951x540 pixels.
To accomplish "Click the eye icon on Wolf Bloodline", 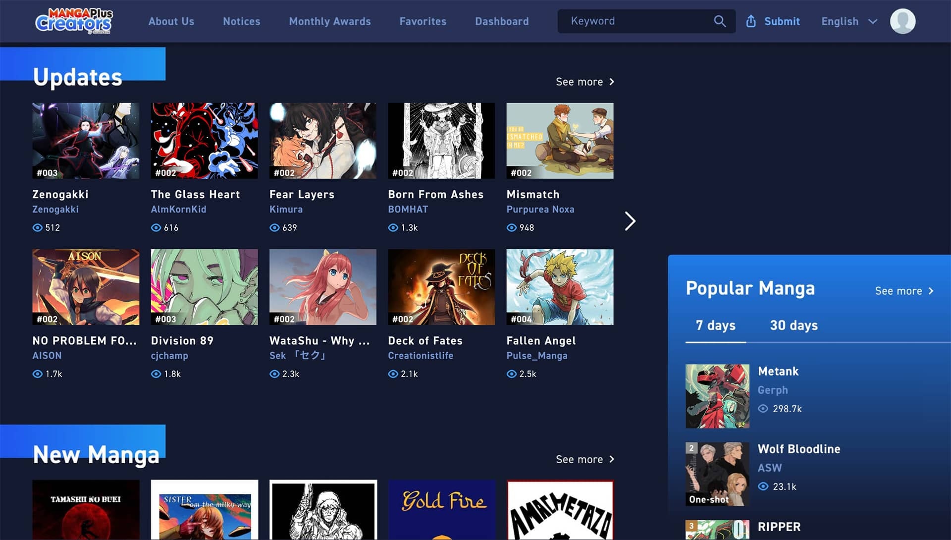I will click(x=763, y=486).
